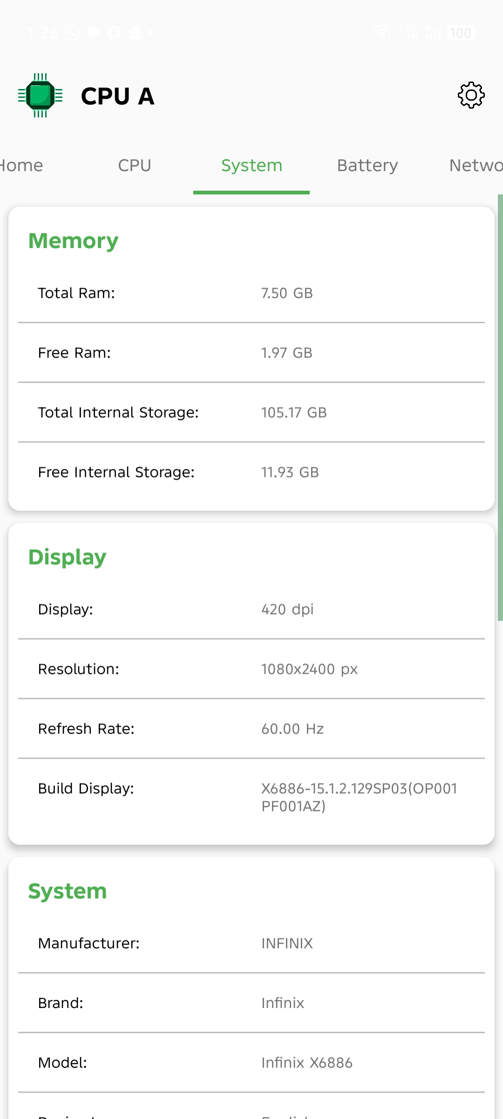Tap the clock showing 1:26
Image resolution: width=503 pixels, height=1119 pixels.
pos(43,33)
